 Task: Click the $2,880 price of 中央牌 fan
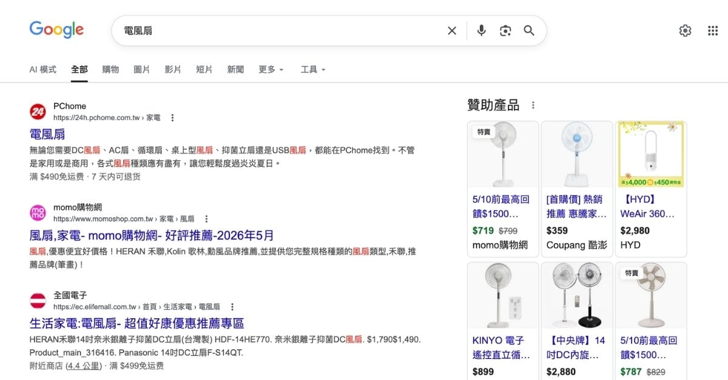click(561, 372)
